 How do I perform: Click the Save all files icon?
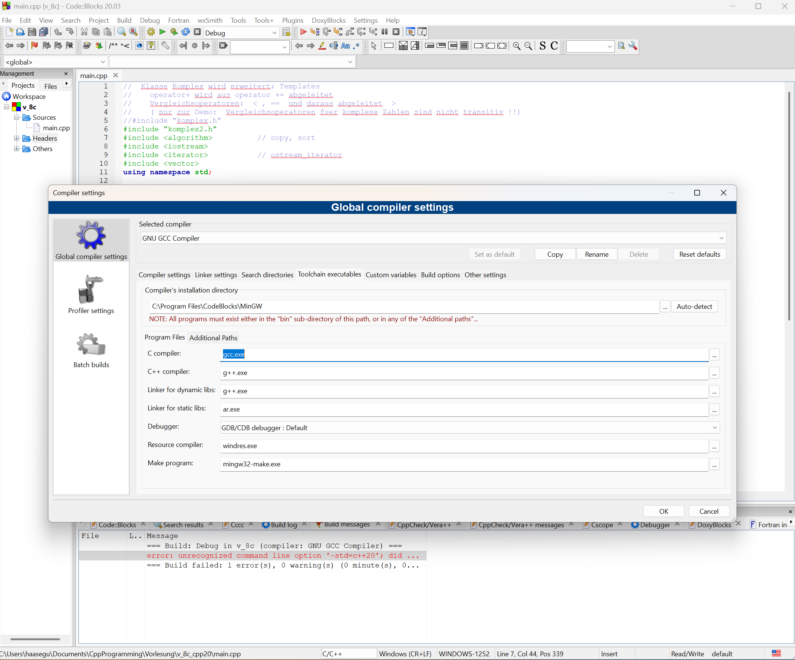[44, 32]
